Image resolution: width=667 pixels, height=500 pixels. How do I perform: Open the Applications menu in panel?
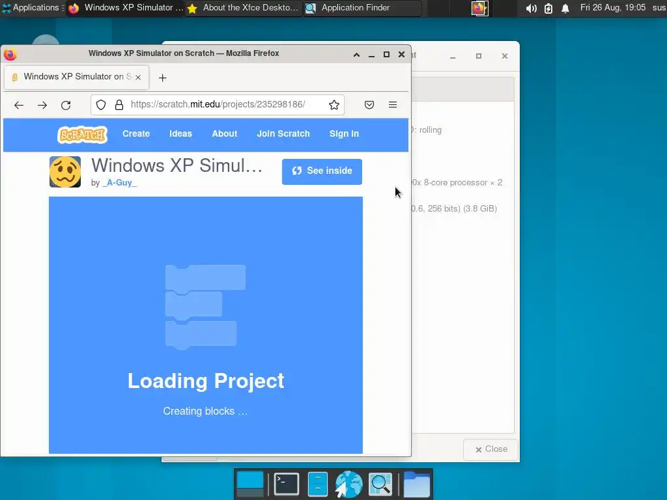[33, 8]
